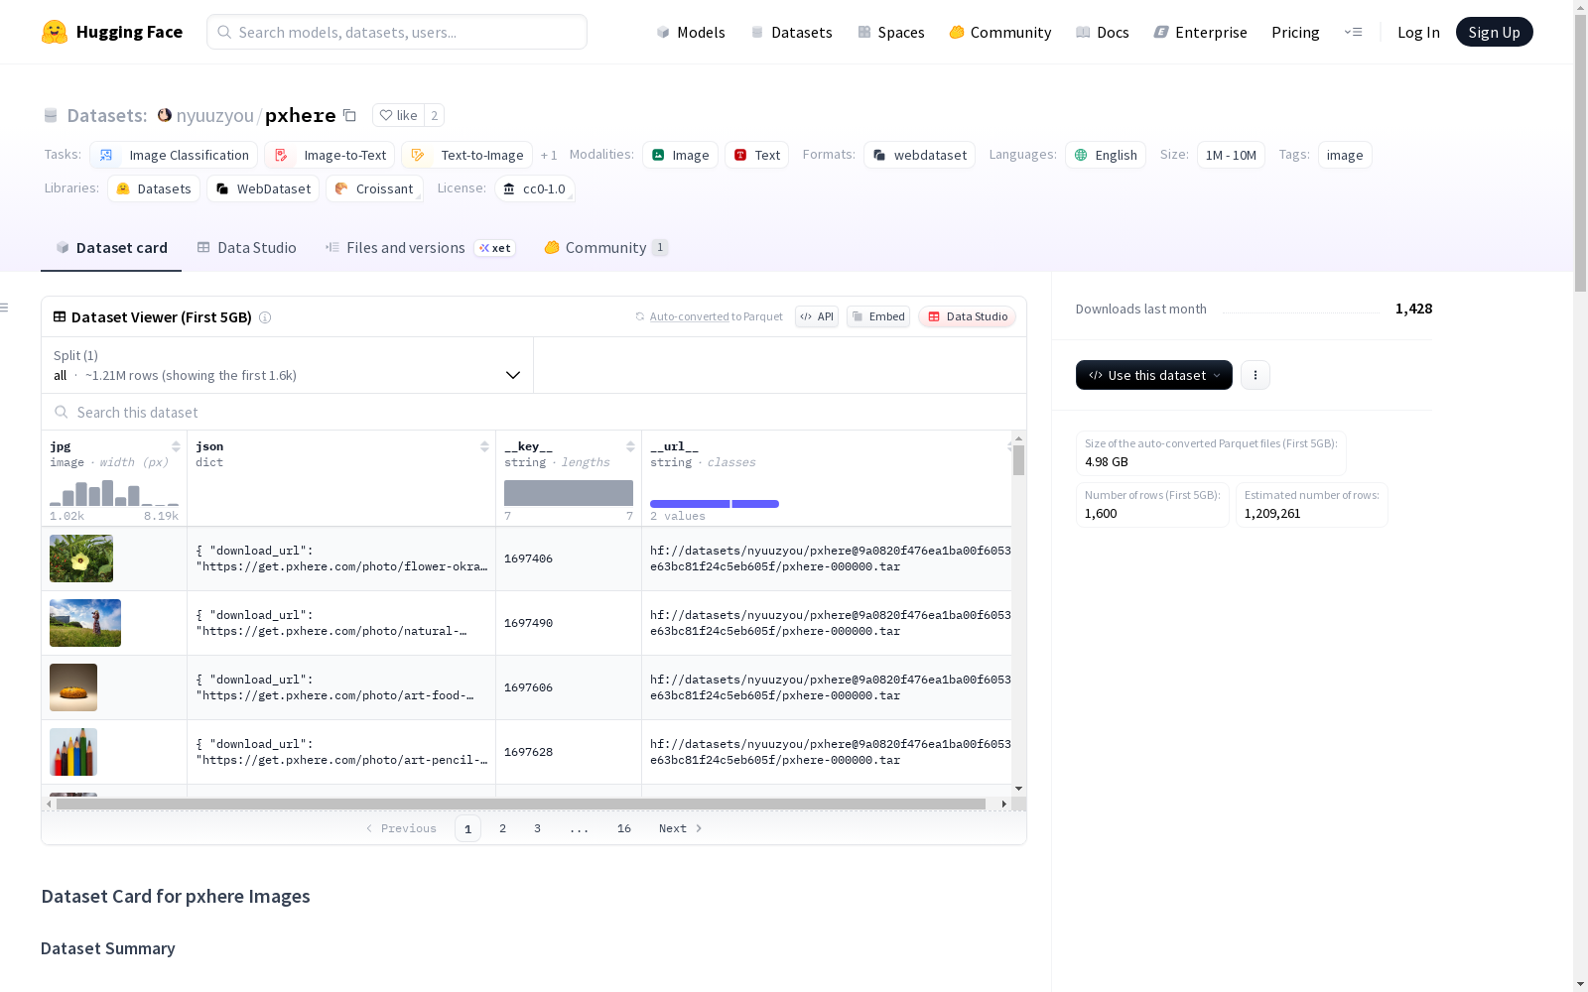The image size is (1588, 992).
Task: Click the info icon beside Dataset Viewer title
Action: pos(265,317)
